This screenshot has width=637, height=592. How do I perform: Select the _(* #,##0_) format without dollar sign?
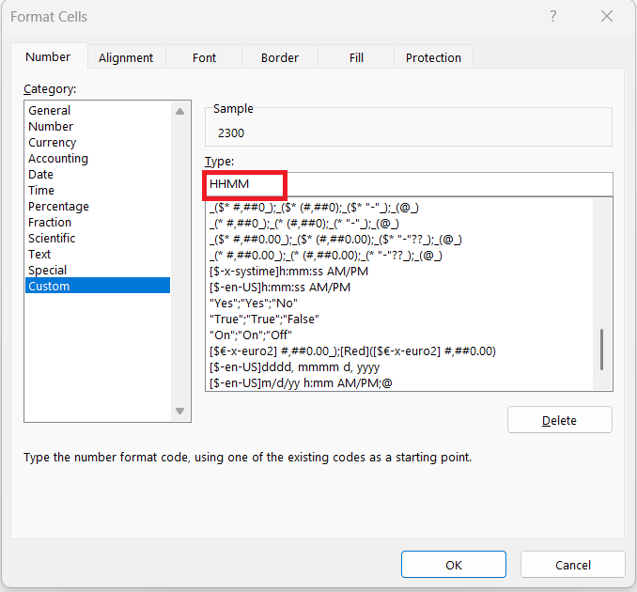pyautogui.click(x=399, y=224)
